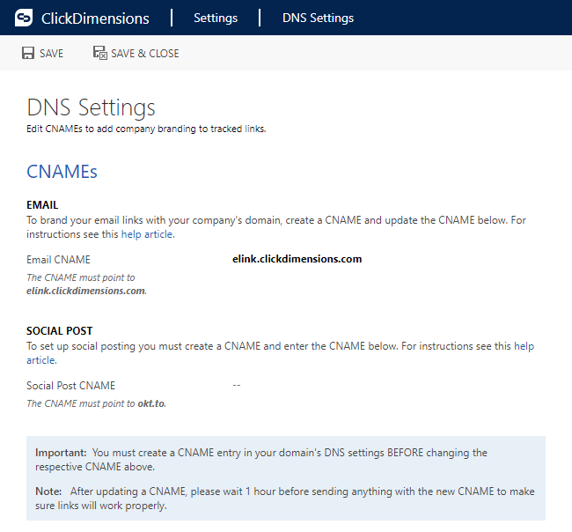Go to Settings in the header breadcrumb

click(216, 18)
